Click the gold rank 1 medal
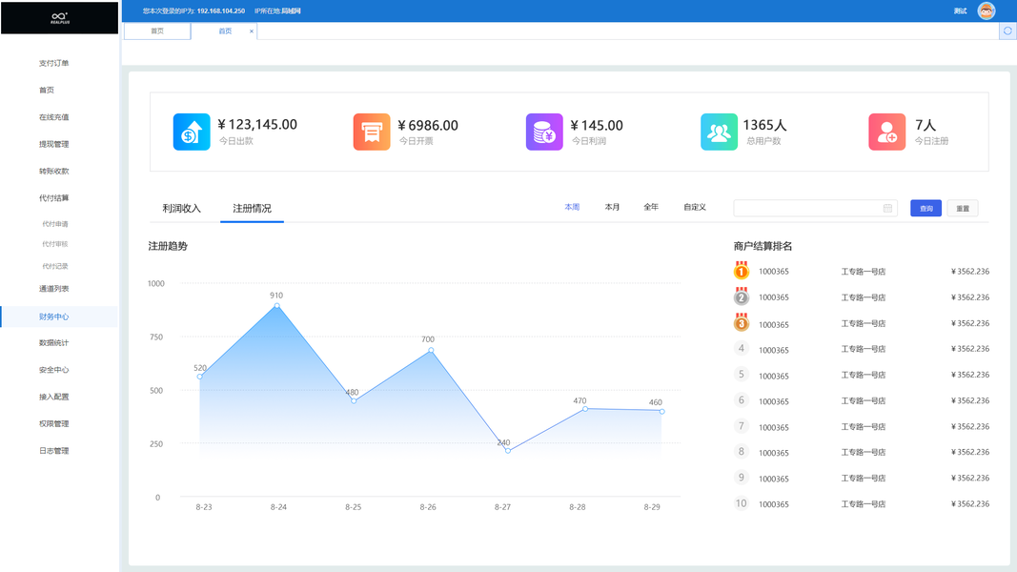 tap(742, 271)
